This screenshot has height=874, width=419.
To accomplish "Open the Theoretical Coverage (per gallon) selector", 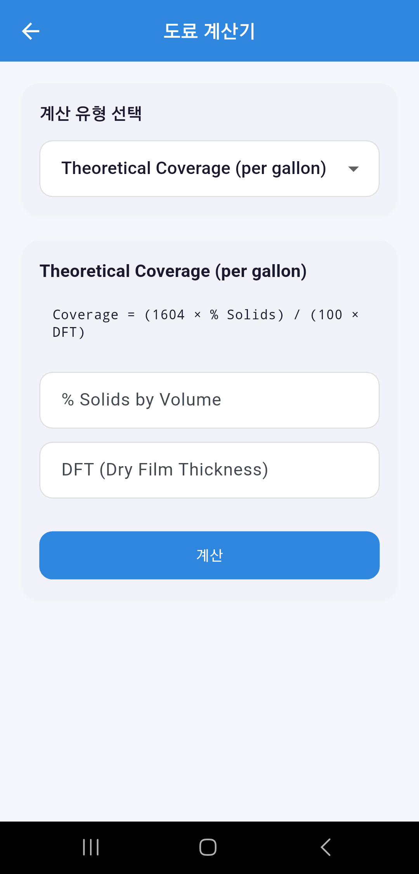I will [x=194, y=169].
